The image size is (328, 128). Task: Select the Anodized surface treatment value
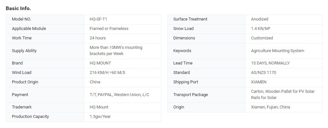click(x=260, y=19)
